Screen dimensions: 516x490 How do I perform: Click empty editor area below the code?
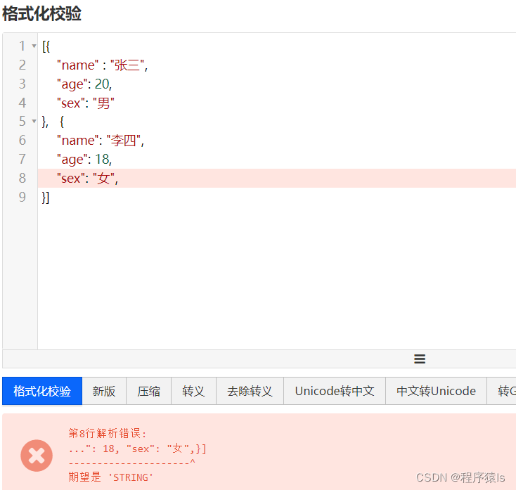pyautogui.click(x=276, y=276)
